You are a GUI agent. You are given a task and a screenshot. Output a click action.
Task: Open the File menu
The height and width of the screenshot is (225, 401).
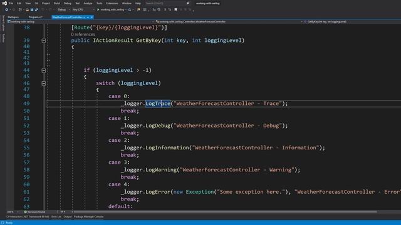click(x=11, y=3)
